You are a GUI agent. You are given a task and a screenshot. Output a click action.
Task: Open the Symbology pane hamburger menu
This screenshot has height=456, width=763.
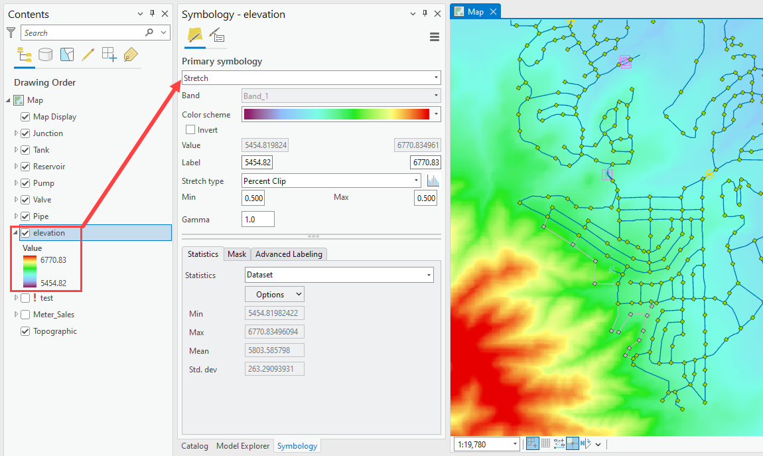(435, 37)
